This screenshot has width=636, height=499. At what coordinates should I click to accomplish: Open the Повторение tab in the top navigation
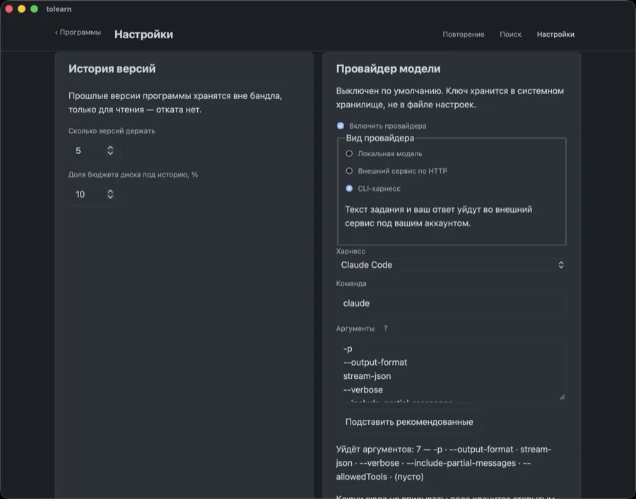463,35
